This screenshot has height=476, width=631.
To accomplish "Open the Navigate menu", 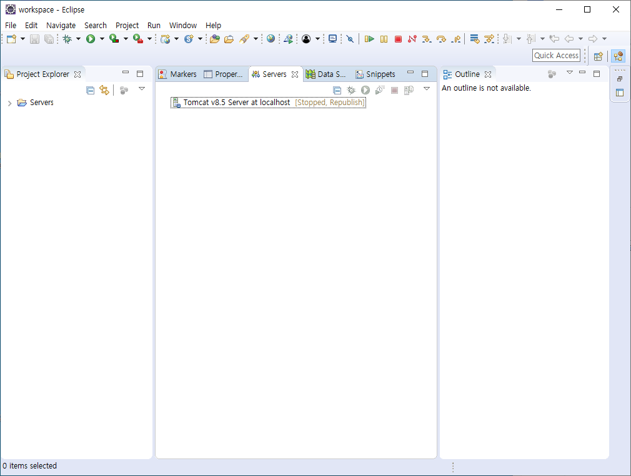I will coord(61,26).
